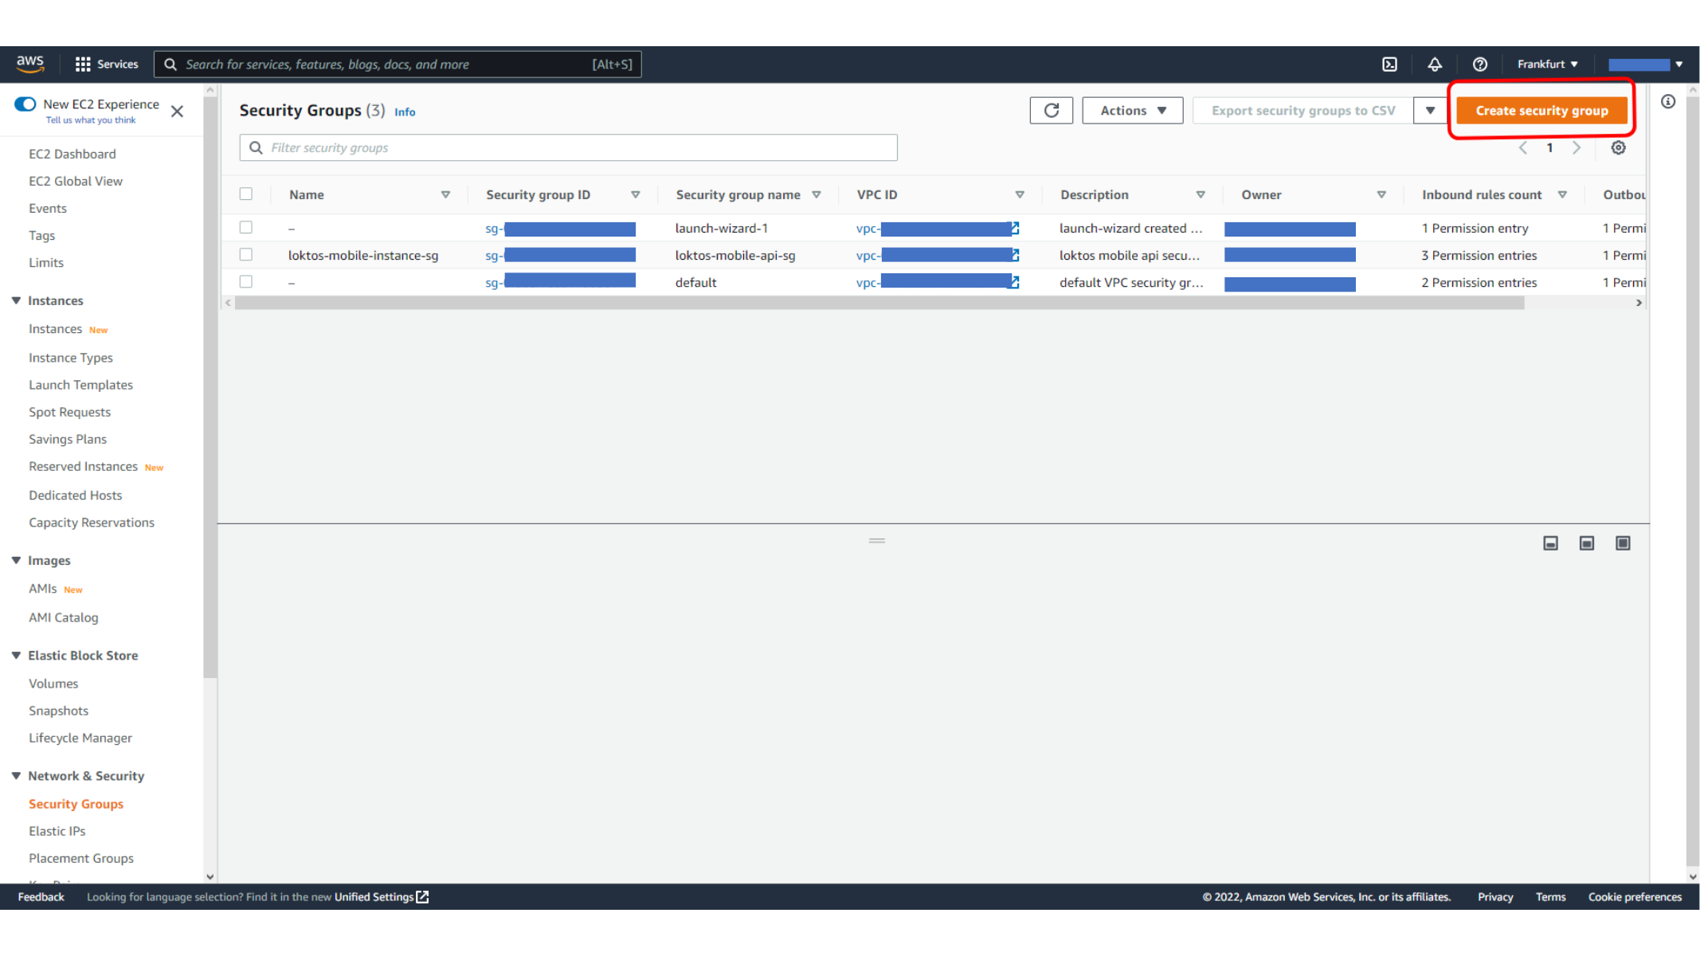Click the AWS logo home icon
The width and height of the screenshot is (1700, 956).
click(30, 64)
